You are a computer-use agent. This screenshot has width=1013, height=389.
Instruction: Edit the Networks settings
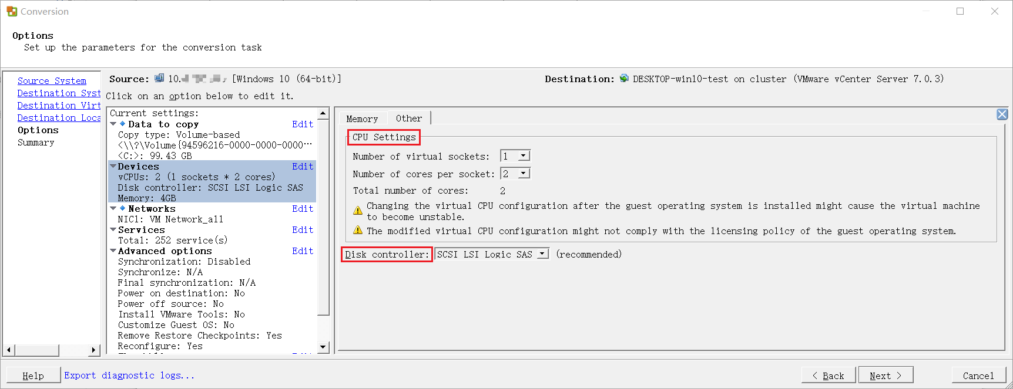click(x=303, y=209)
